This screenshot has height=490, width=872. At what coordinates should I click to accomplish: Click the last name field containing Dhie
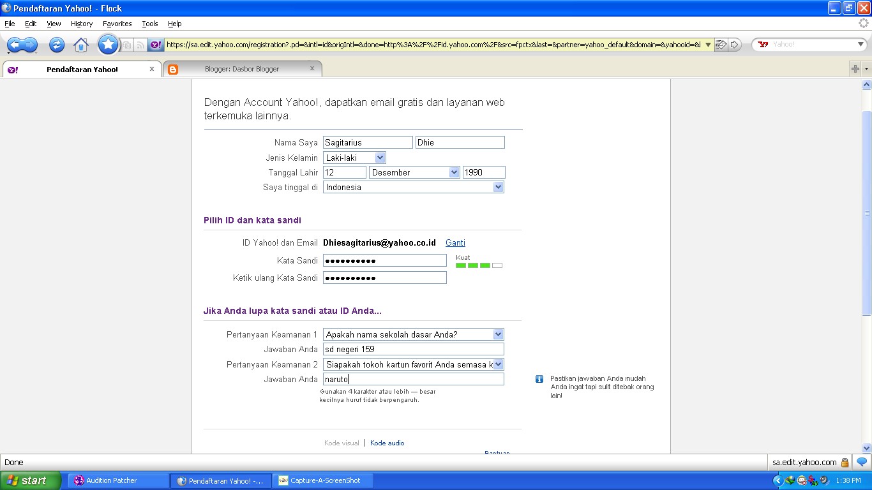(x=460, y=142)
